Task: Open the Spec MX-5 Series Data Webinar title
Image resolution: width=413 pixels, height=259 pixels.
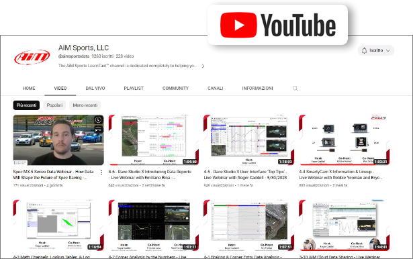Action: (x=54, y=174)
